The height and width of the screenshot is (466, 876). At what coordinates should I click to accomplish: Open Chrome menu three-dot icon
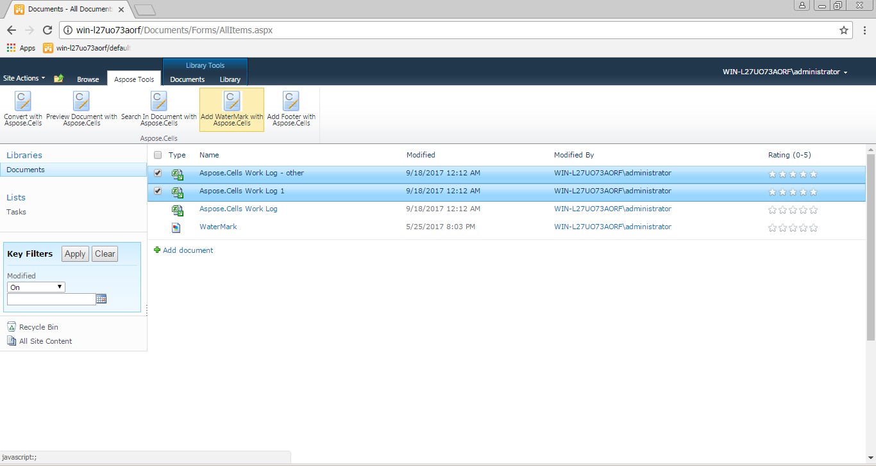pyautogui.click(x=864, y=30)
